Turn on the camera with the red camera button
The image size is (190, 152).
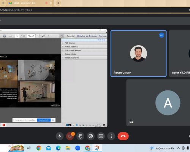coord(70,136)
